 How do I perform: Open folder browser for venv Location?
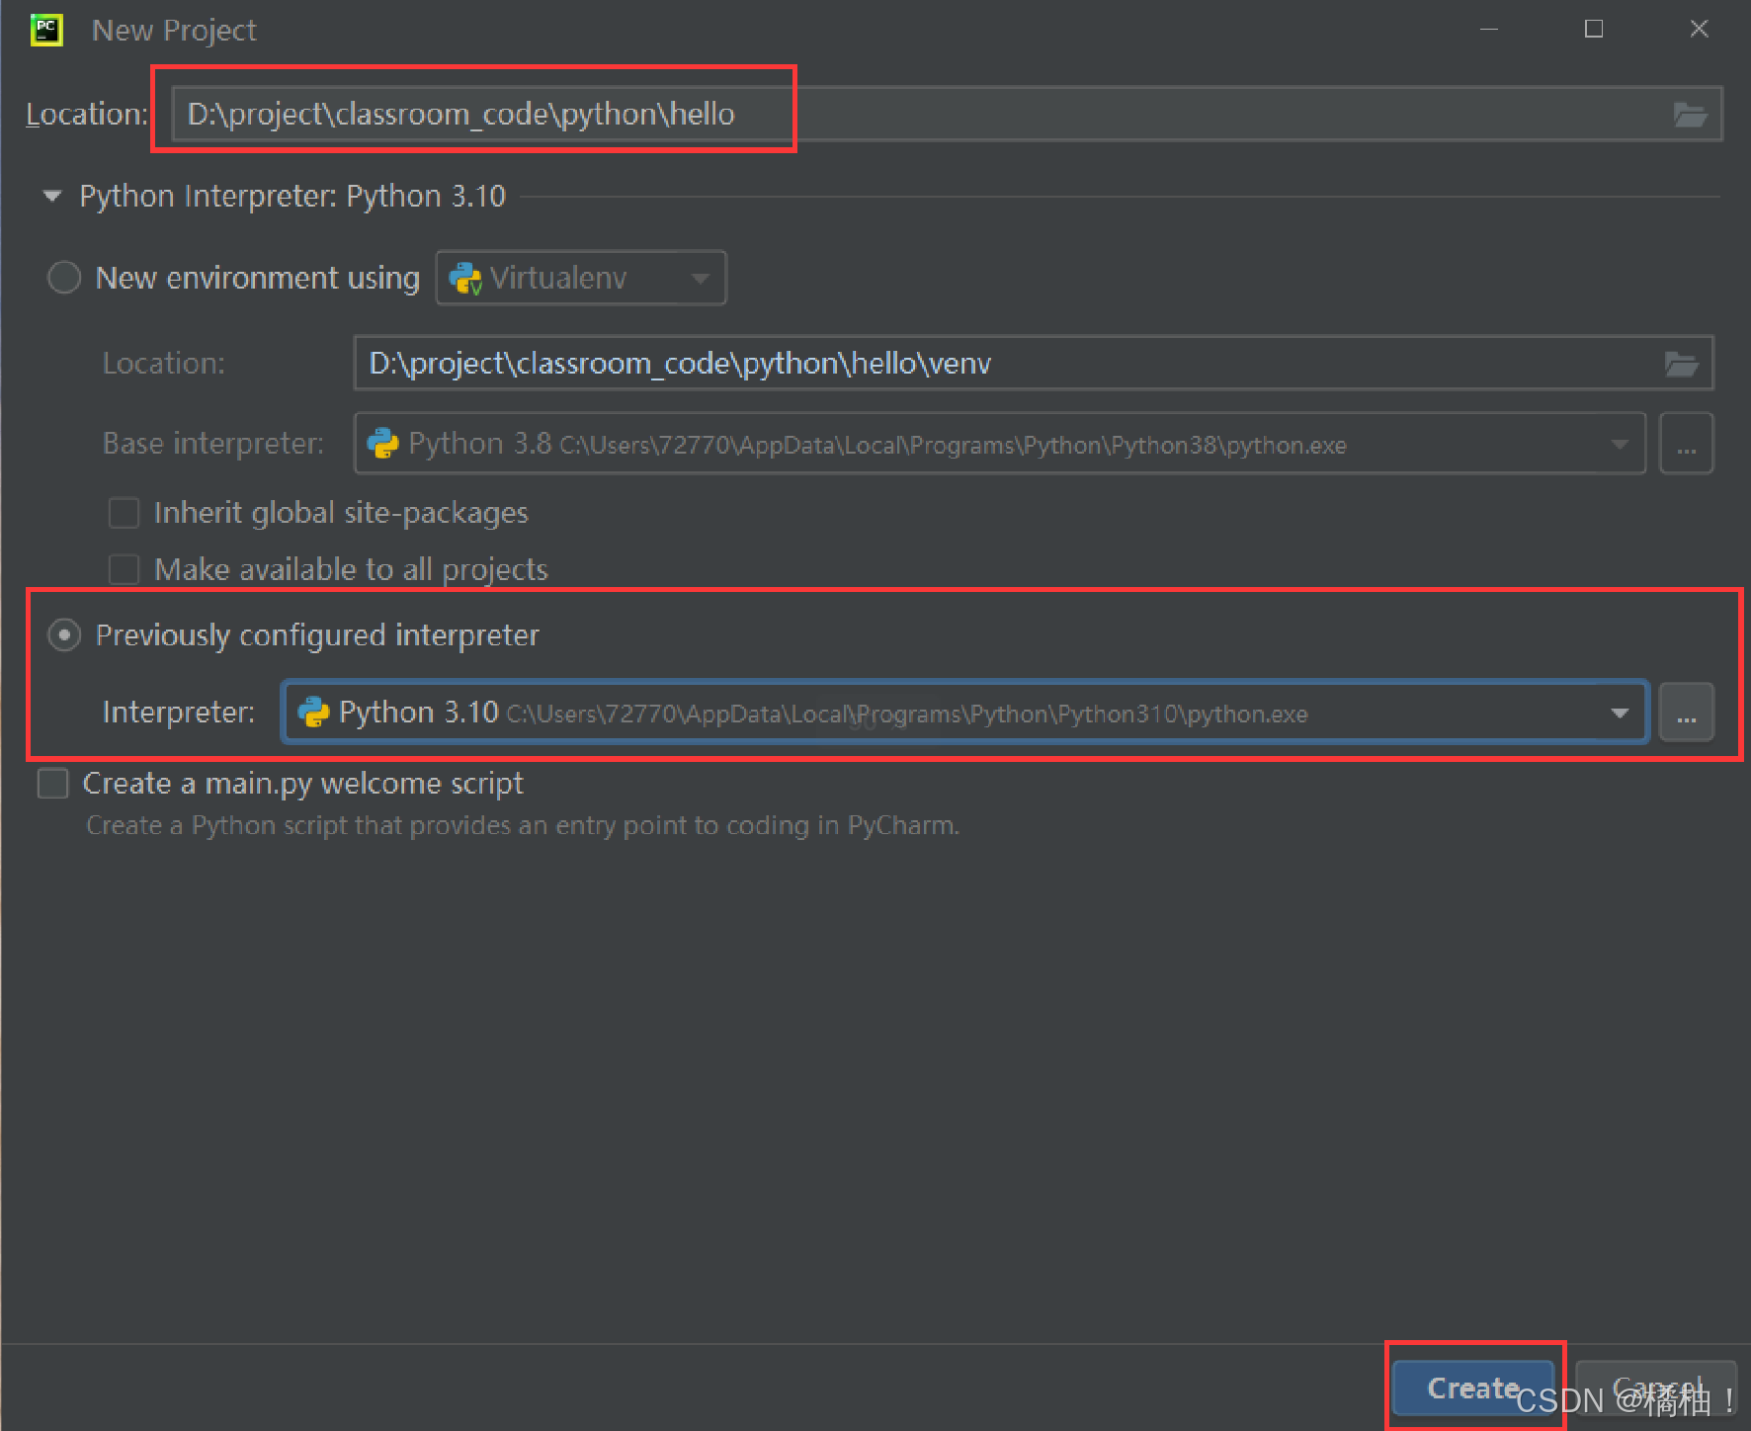coord(1681,364)
